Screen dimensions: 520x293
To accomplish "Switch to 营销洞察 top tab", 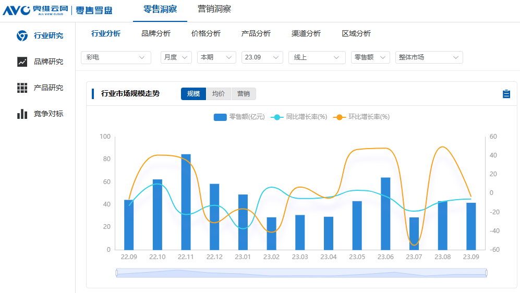I will click(214, 9).
